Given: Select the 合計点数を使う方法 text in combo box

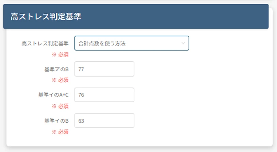Looking at the screenshot, I should click(x=102, y=43).
